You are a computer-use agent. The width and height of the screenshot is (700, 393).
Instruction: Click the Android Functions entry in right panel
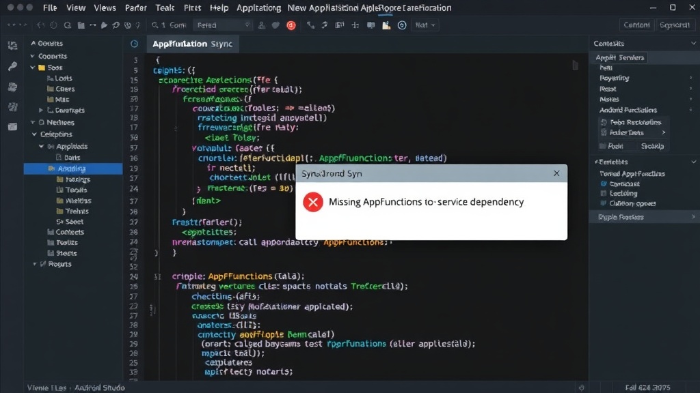[628, 110]
